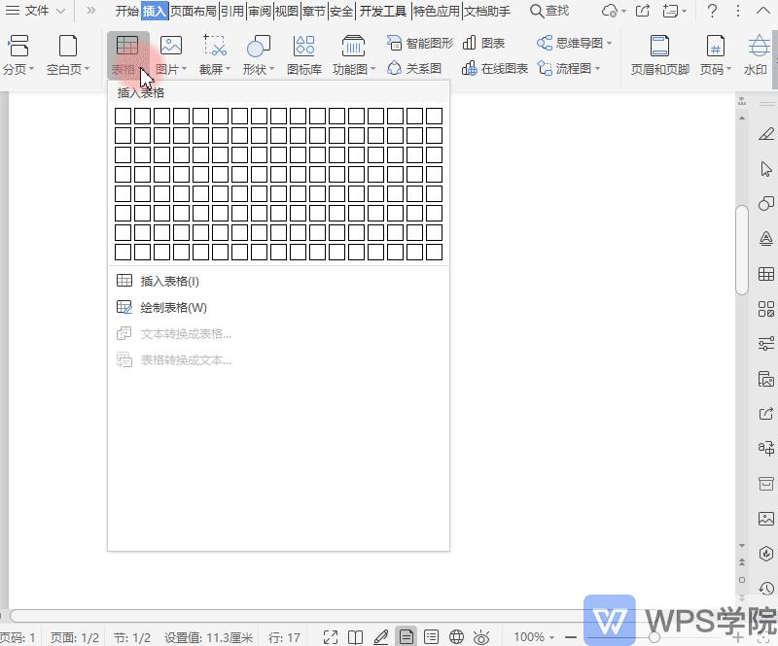Insert a chart with the 图表 icon
This screenshot has height=646, width=778.
482,43
